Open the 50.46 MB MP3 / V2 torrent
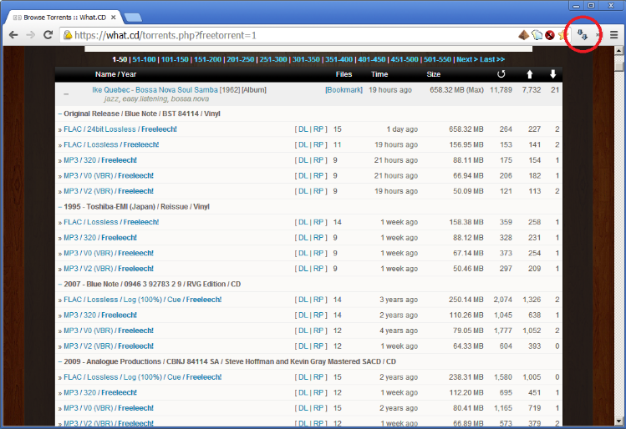The height and width of the screenshot is (429, 626). click(x=109, y=269)
